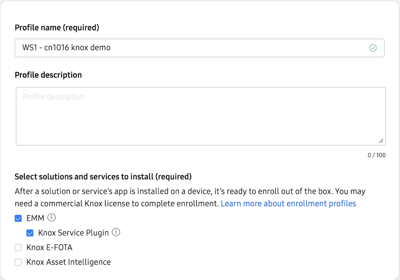Click the info icon beside EMM
This screenshot has width=400, height=280.
[51, 218]
